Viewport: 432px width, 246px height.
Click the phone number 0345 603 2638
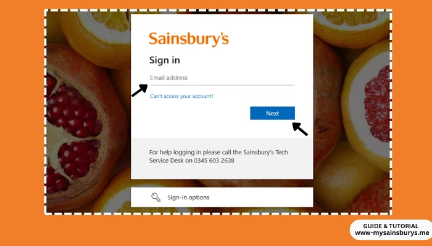[x=214, y=161]
